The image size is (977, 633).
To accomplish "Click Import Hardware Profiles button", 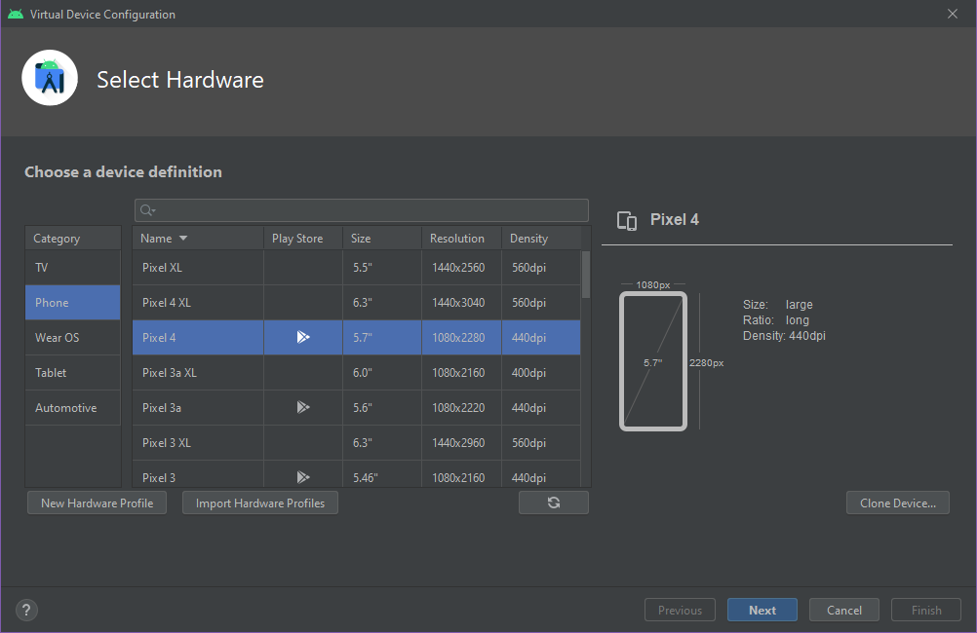I will click(260, 503).
